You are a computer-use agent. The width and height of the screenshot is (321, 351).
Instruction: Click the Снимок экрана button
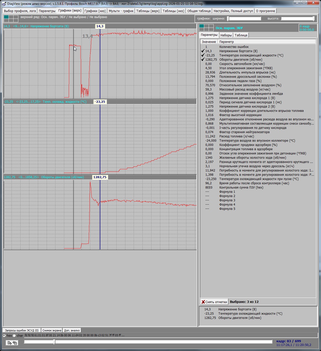tap(52, 330)
